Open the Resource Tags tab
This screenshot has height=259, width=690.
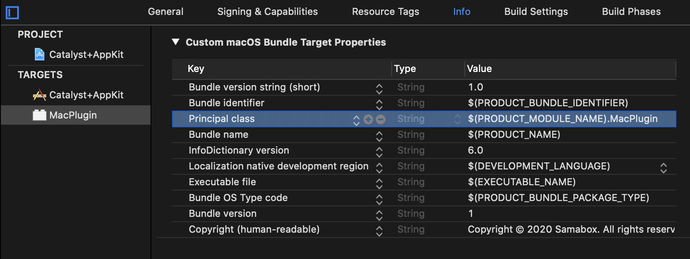(x=385, y=12)
